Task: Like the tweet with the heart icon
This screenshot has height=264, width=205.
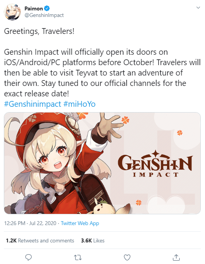Action: tap(127, 257)
